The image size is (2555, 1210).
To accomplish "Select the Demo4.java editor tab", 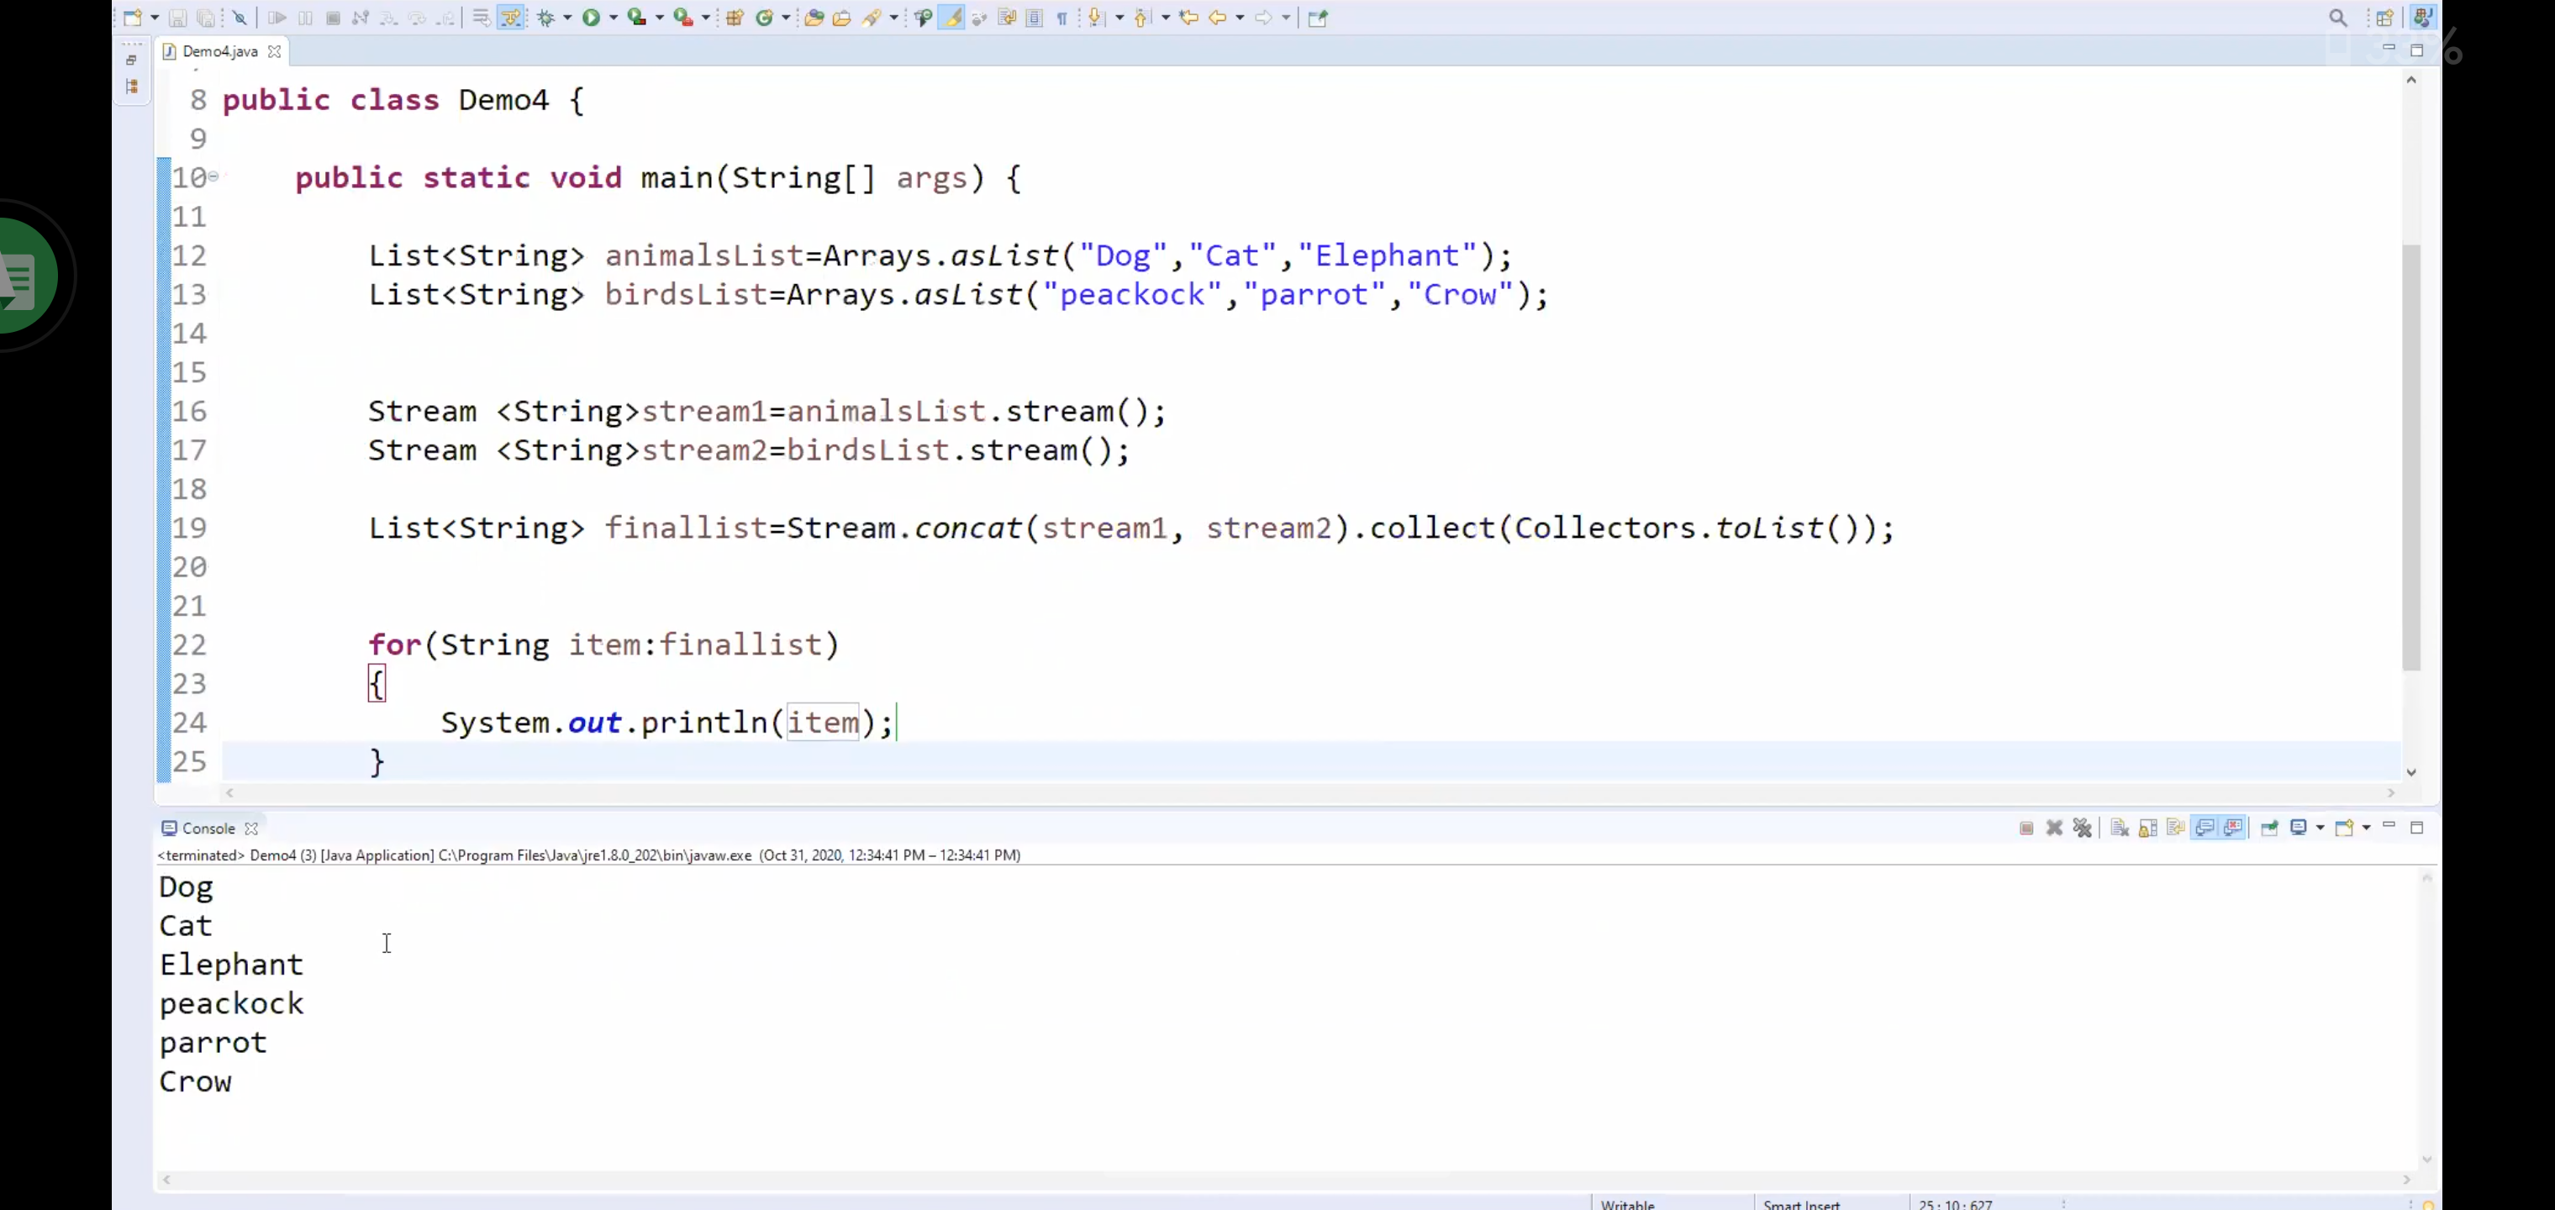I will [219, 51].
